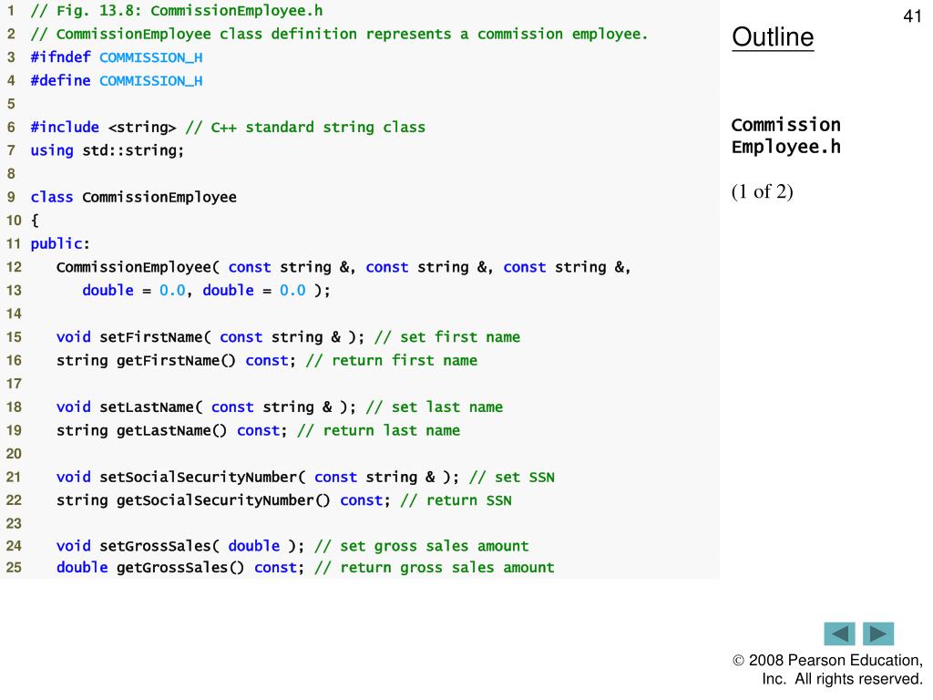Go to the next slide arrow
Viewport: 933px width, 700px height.
(878, 633)
